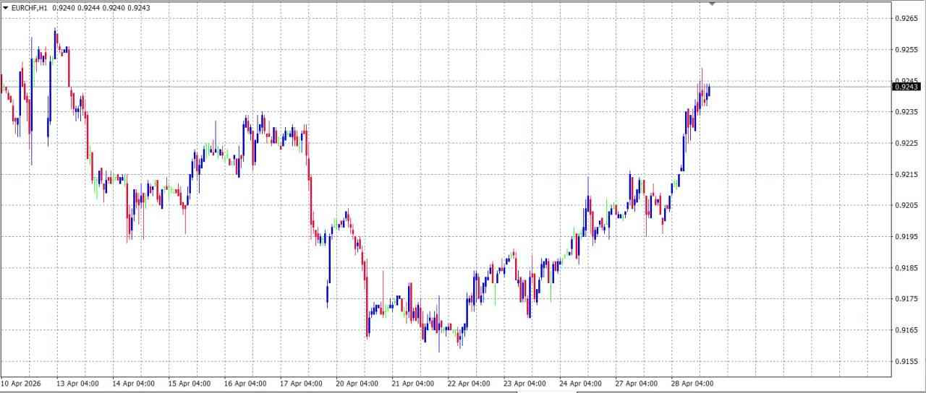Click the 27 Apr 04:00 time label
This screenshot has height=393, width=926.
tap(637, 384)
